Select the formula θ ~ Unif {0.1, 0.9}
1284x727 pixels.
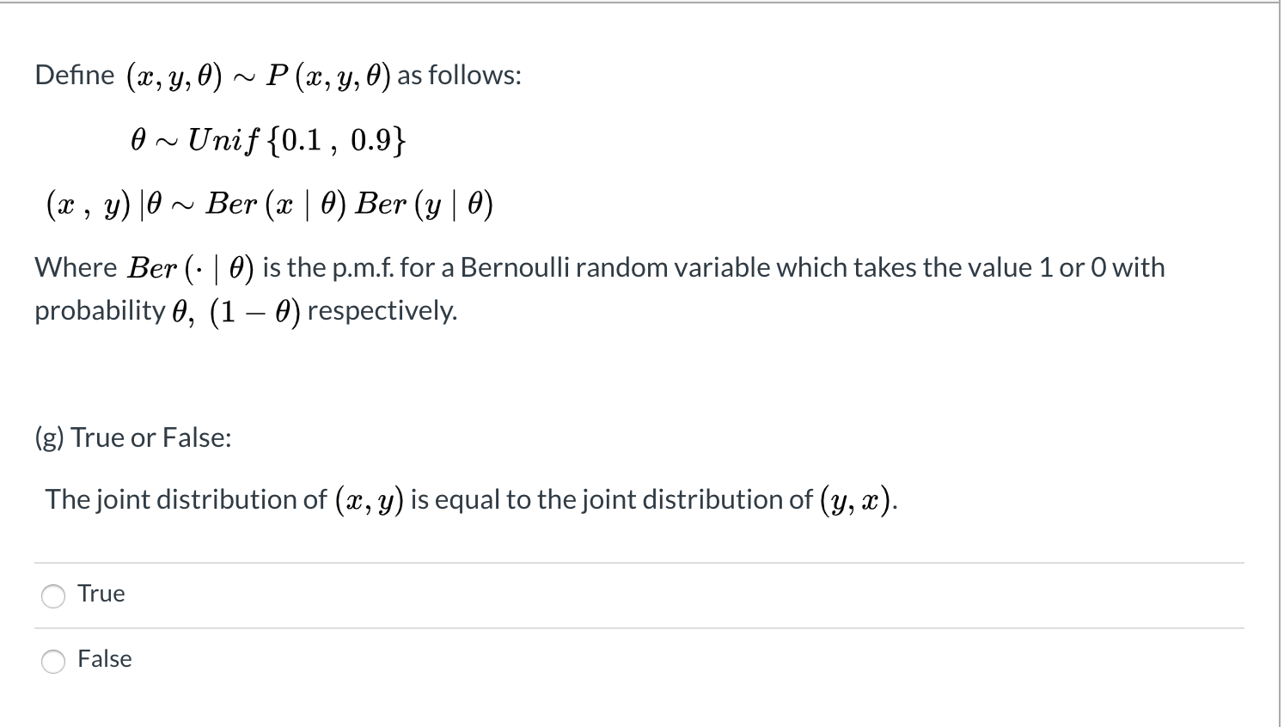pos(269,139)
